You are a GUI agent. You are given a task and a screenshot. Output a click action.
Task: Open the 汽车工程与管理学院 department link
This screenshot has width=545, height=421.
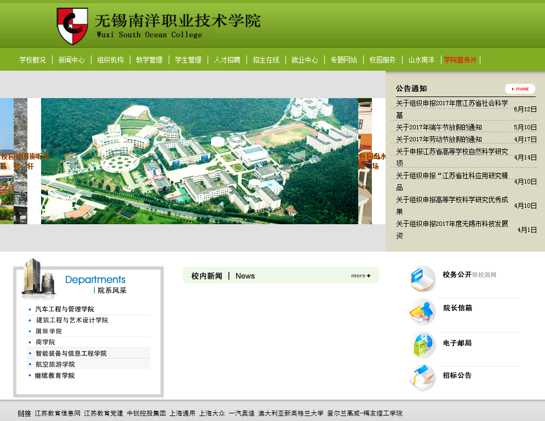click(x=65, y=309)
